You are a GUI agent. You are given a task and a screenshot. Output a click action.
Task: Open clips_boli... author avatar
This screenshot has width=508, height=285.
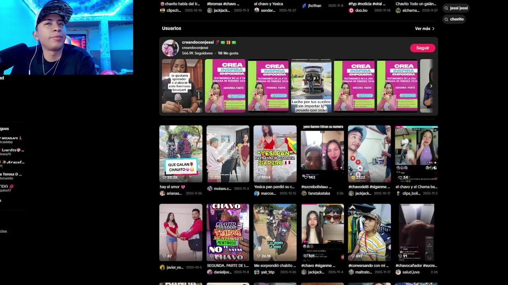pyautogui.click(x=398, y=194)
